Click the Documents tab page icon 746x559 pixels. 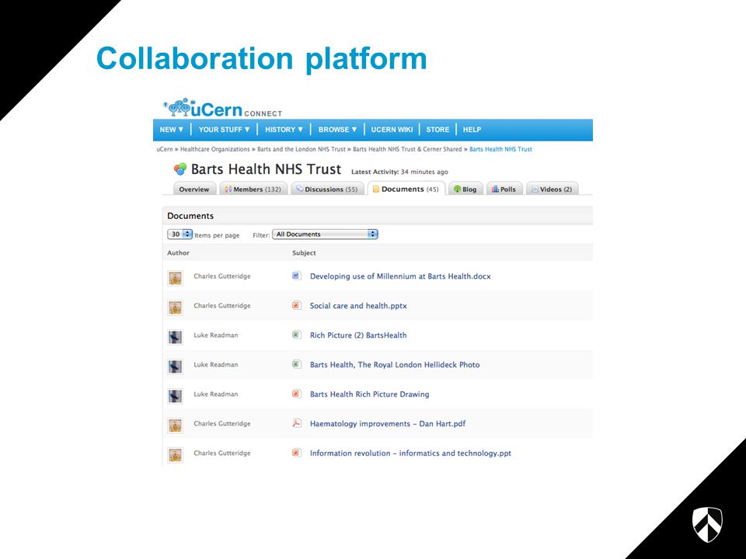click(376, 189)
